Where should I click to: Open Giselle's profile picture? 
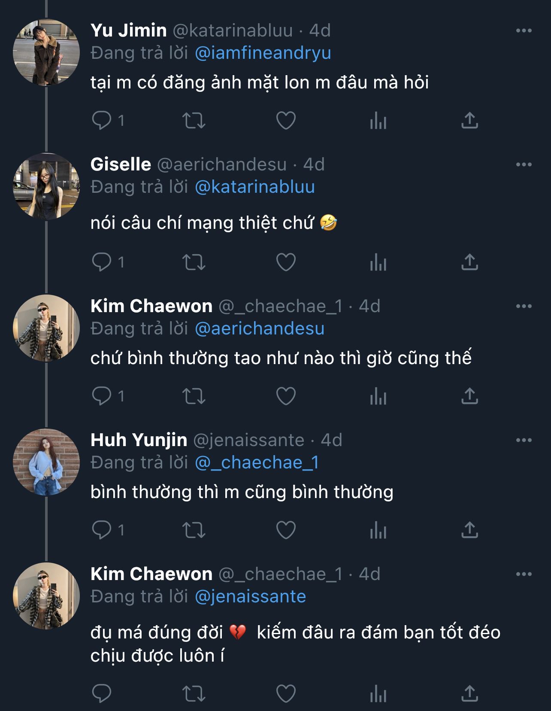pos(46,187)
